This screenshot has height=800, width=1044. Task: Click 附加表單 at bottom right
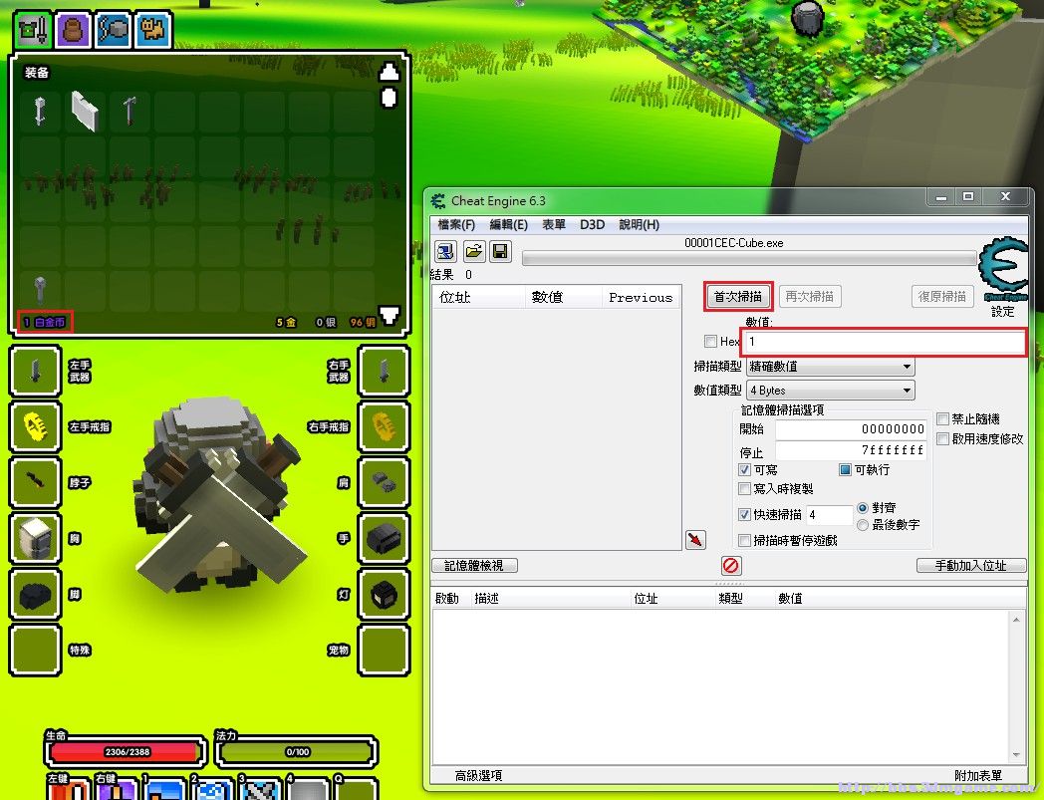(x=978, y=776)
